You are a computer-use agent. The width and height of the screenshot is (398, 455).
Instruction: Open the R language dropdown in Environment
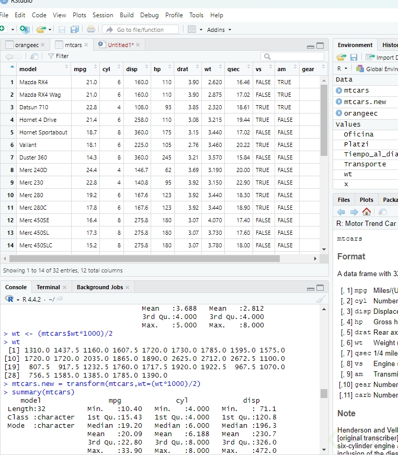coord(342,69)
